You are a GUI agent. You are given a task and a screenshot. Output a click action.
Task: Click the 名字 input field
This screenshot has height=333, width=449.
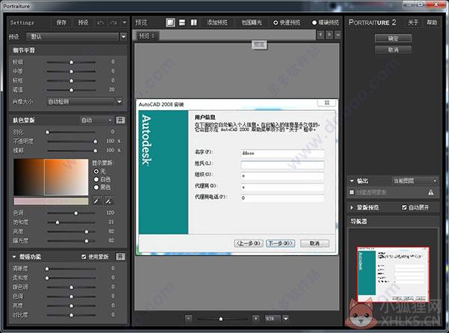tap(283, 153)
